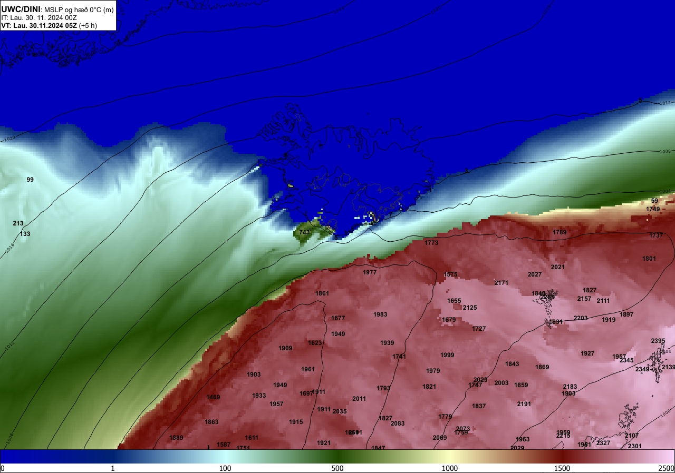Click the map value 1863

[211, 422]
